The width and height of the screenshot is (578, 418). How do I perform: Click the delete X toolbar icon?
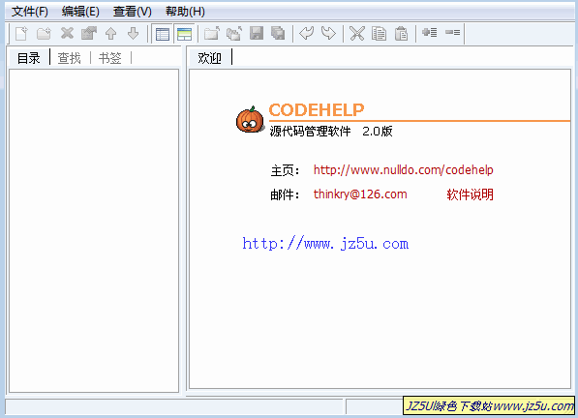point(67,33)
